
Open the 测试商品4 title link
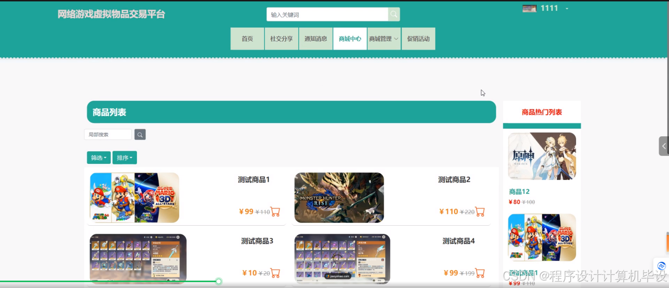(459, 241)
